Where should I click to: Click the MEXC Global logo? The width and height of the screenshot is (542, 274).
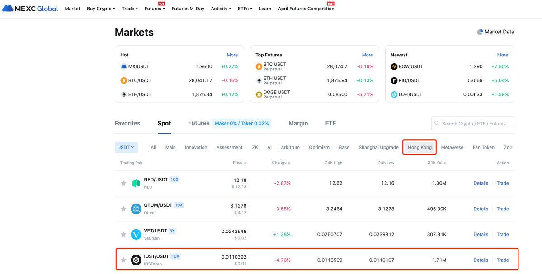30,9
